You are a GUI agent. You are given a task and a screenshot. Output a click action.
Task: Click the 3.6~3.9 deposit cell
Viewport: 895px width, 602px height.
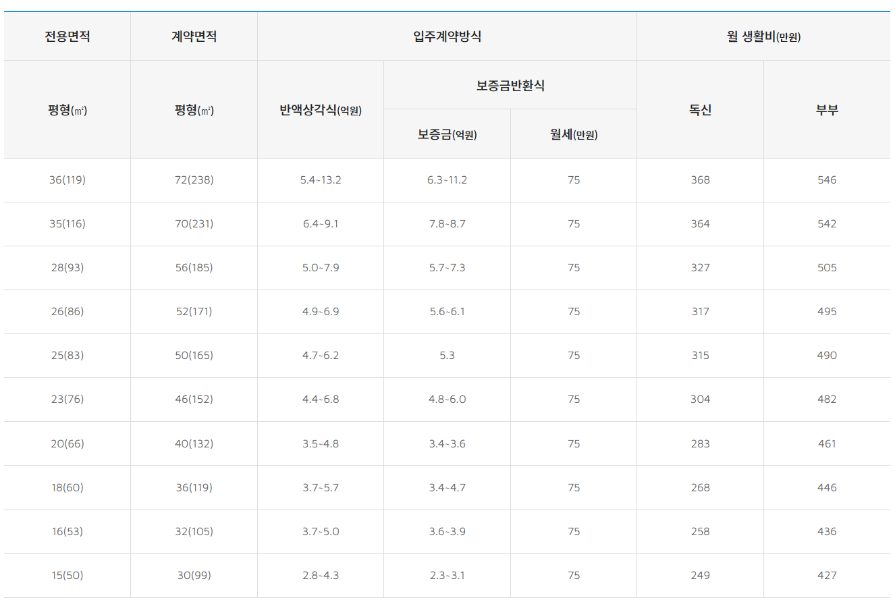447,532
